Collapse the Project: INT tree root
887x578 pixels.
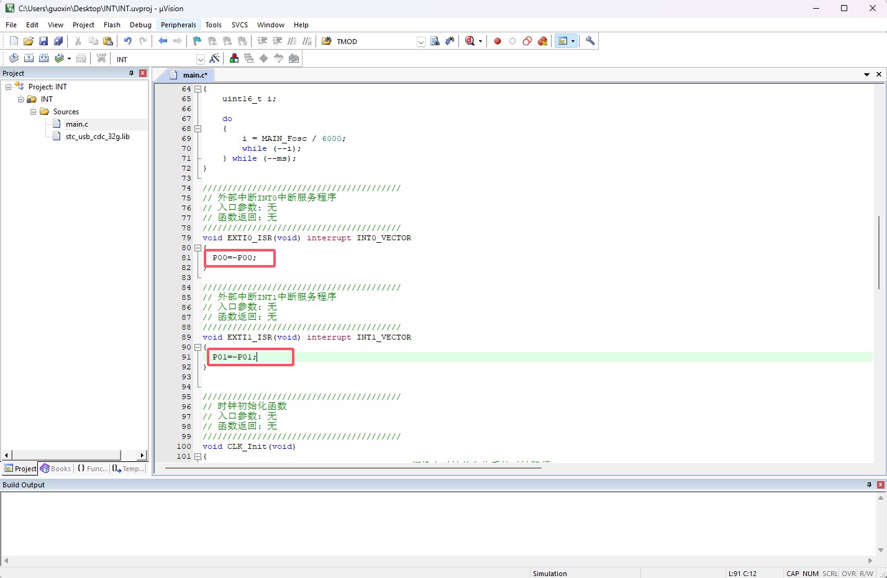coord(8,87)
